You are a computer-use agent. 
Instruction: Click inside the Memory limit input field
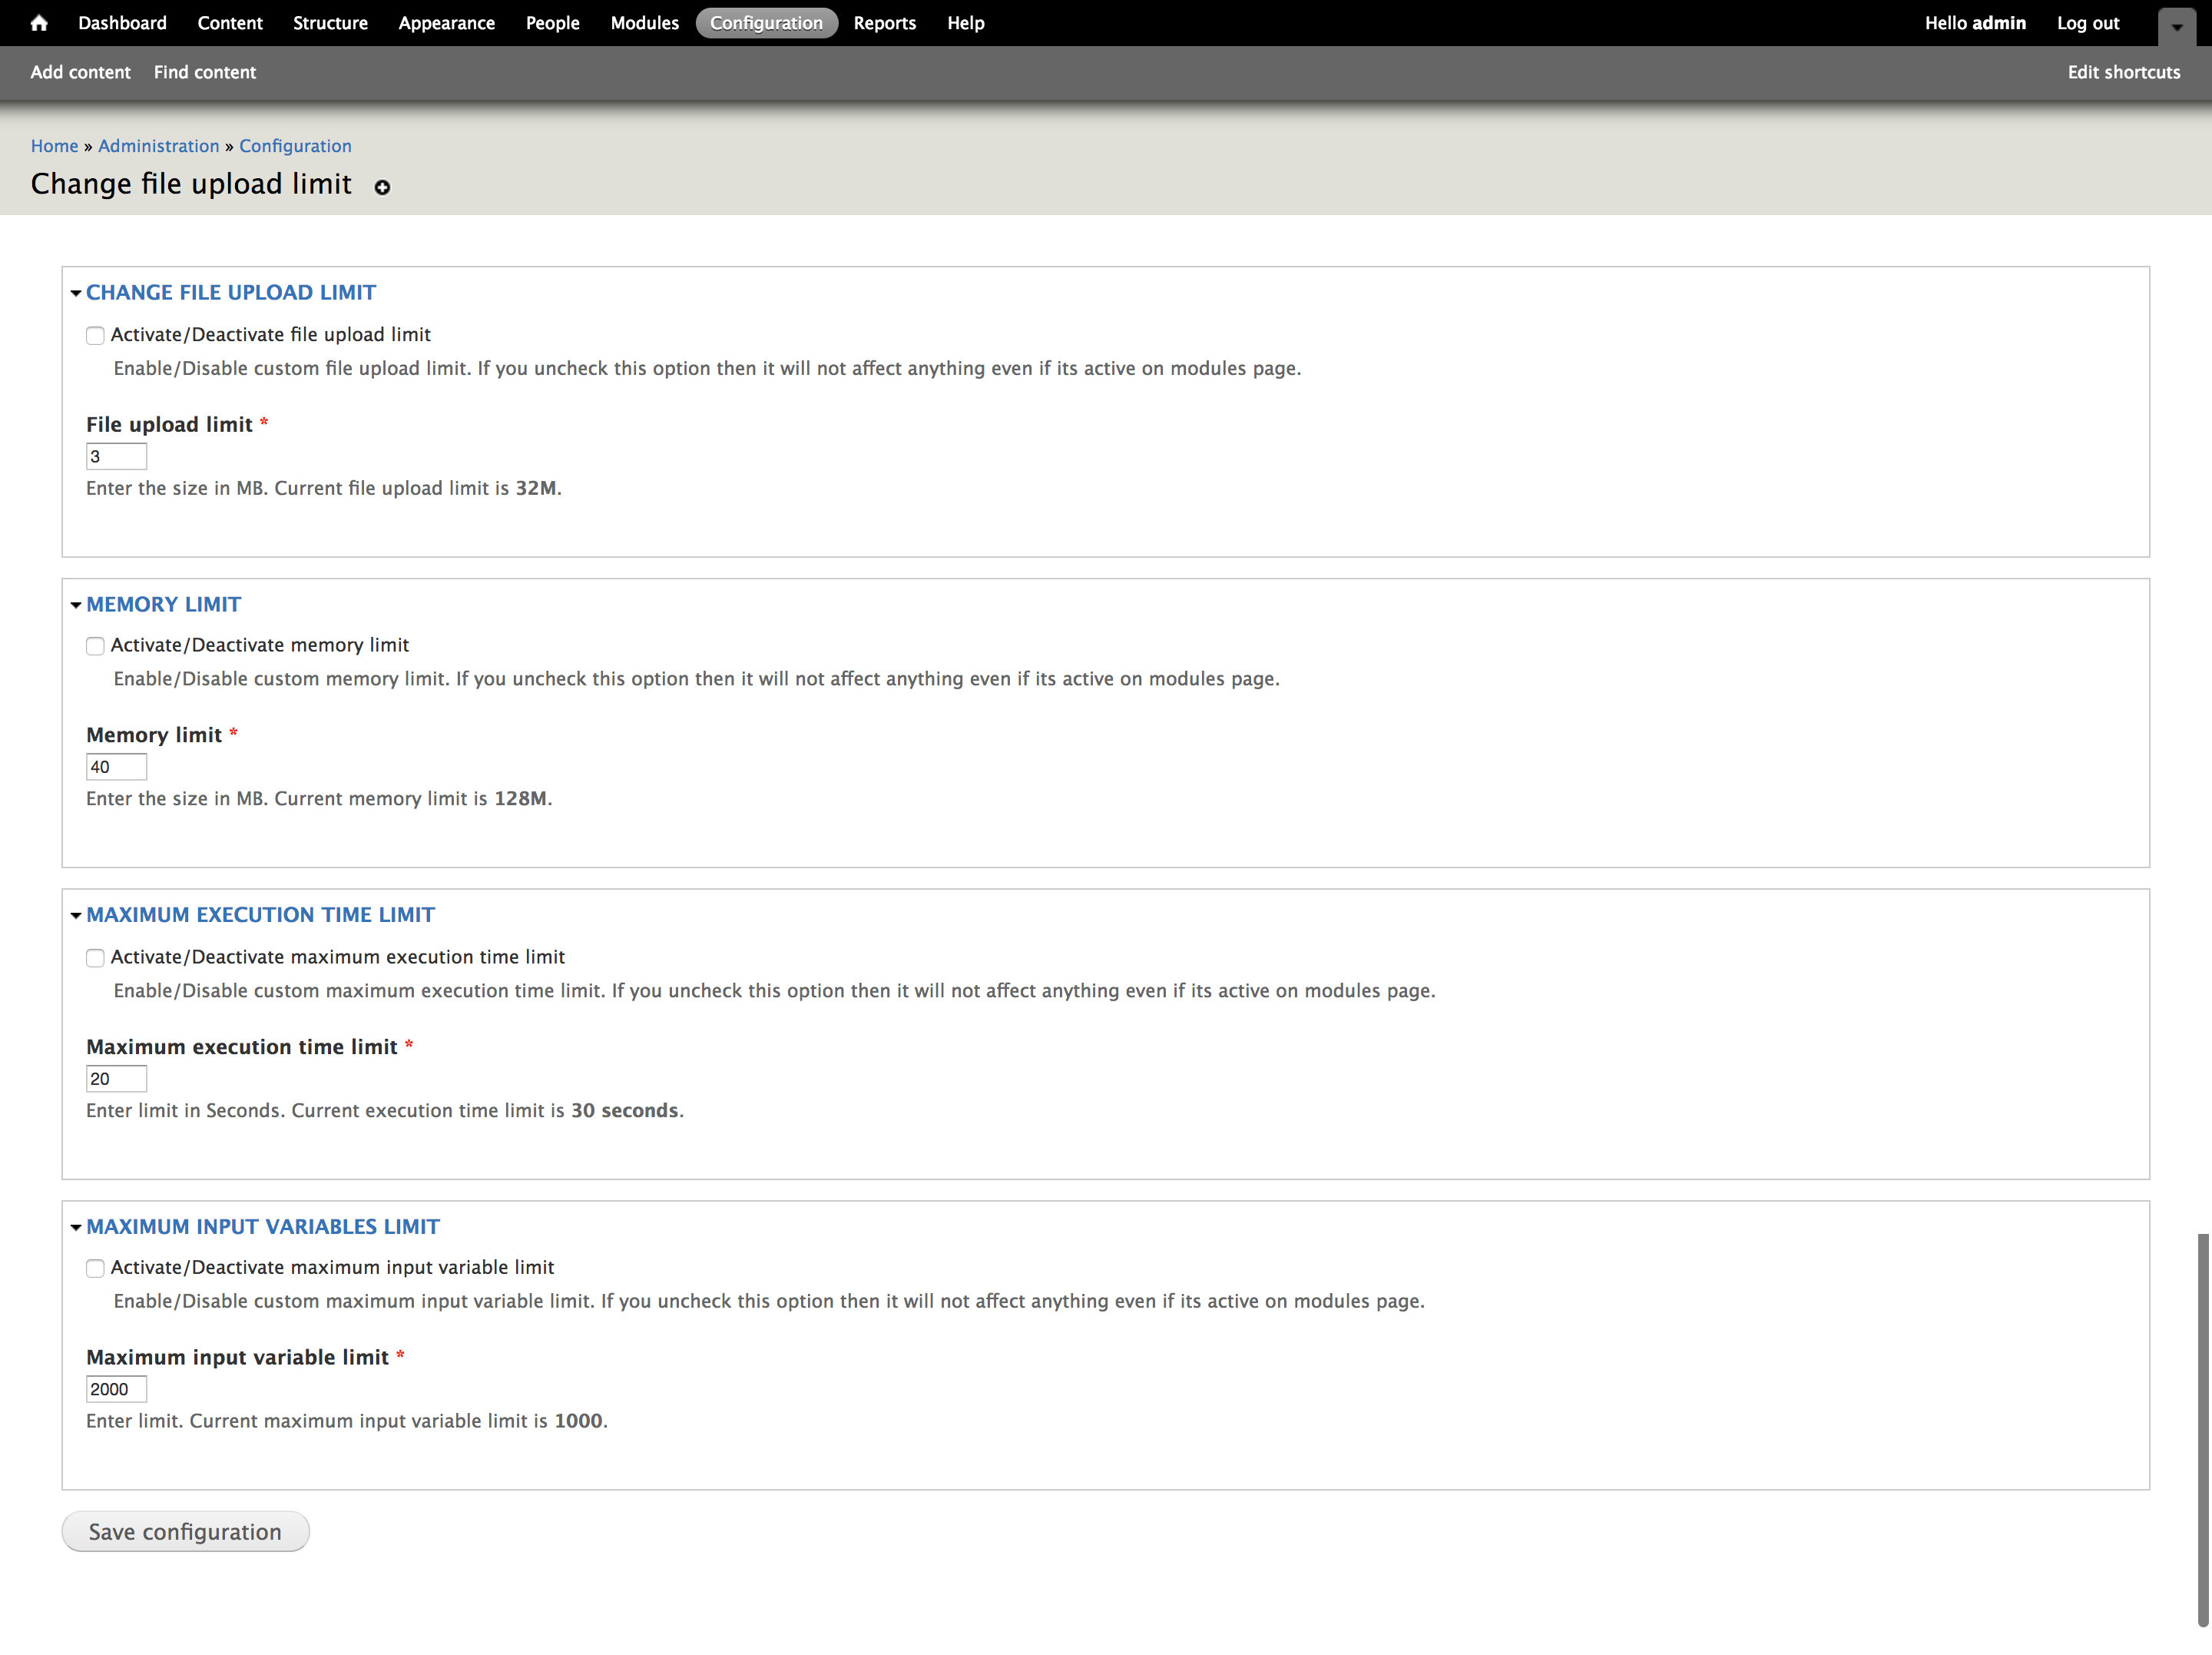[116, 767]
